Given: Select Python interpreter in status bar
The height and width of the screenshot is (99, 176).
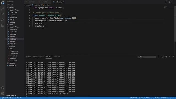Looking at the screenshot, I should 7,98.
